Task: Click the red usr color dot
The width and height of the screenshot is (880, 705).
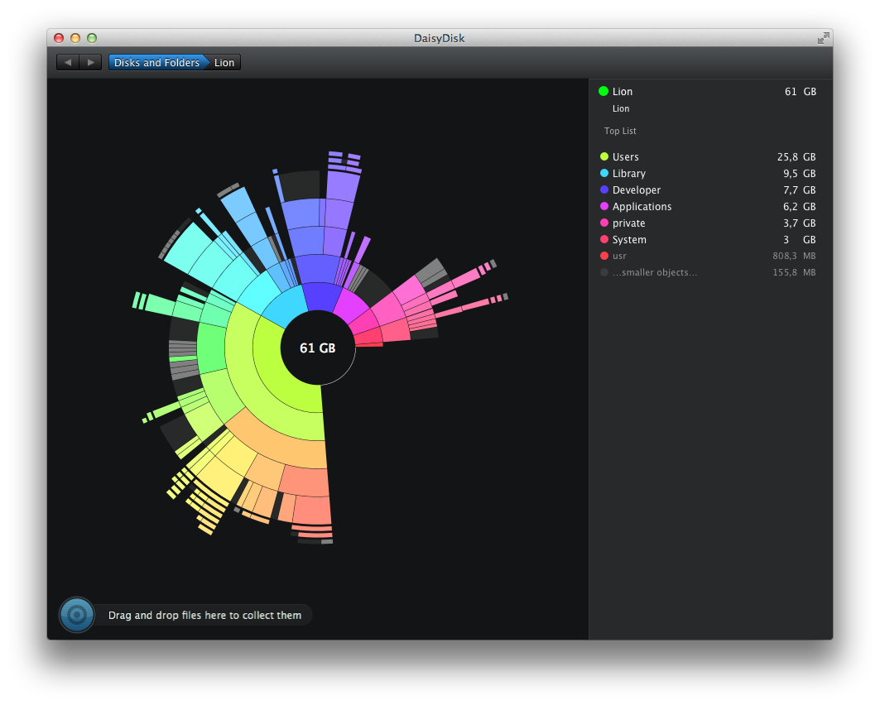Action: pos(603,256)
